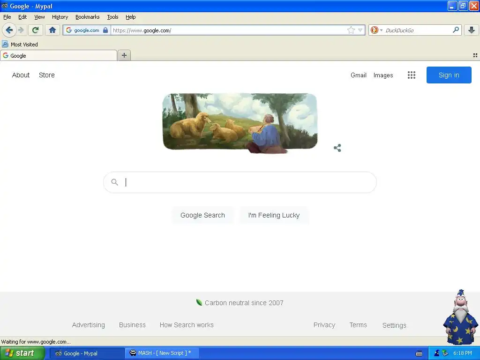Screen dimensions: 480x360
Task: Share the Google doodle
Action: point(337,148)
